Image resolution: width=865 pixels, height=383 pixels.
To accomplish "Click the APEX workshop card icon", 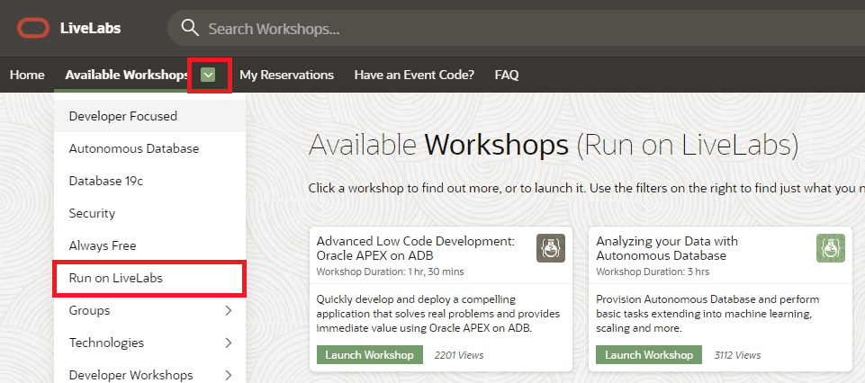I will pos(550,248).
